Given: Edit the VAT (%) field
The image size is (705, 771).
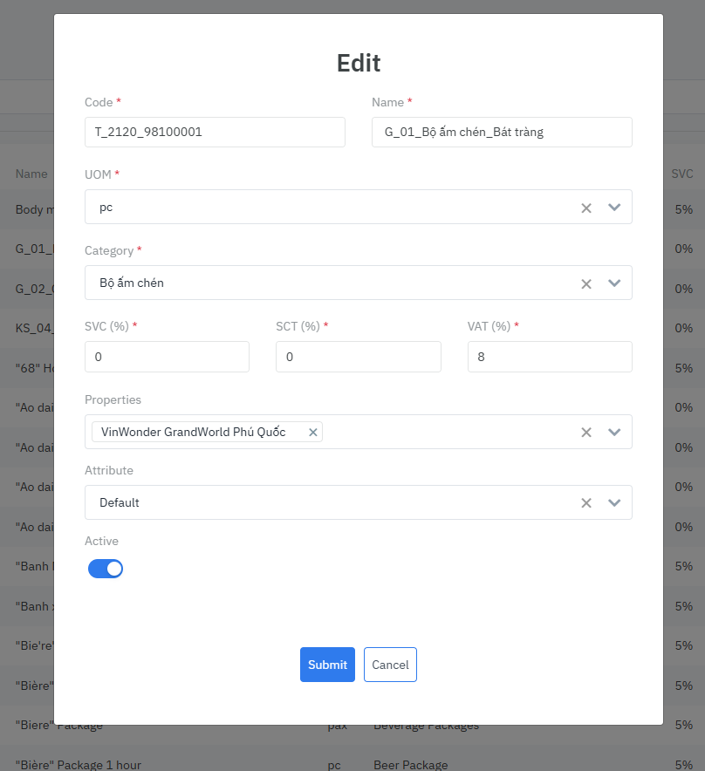Looking at the screenshot, I should [x=549, y=357].
